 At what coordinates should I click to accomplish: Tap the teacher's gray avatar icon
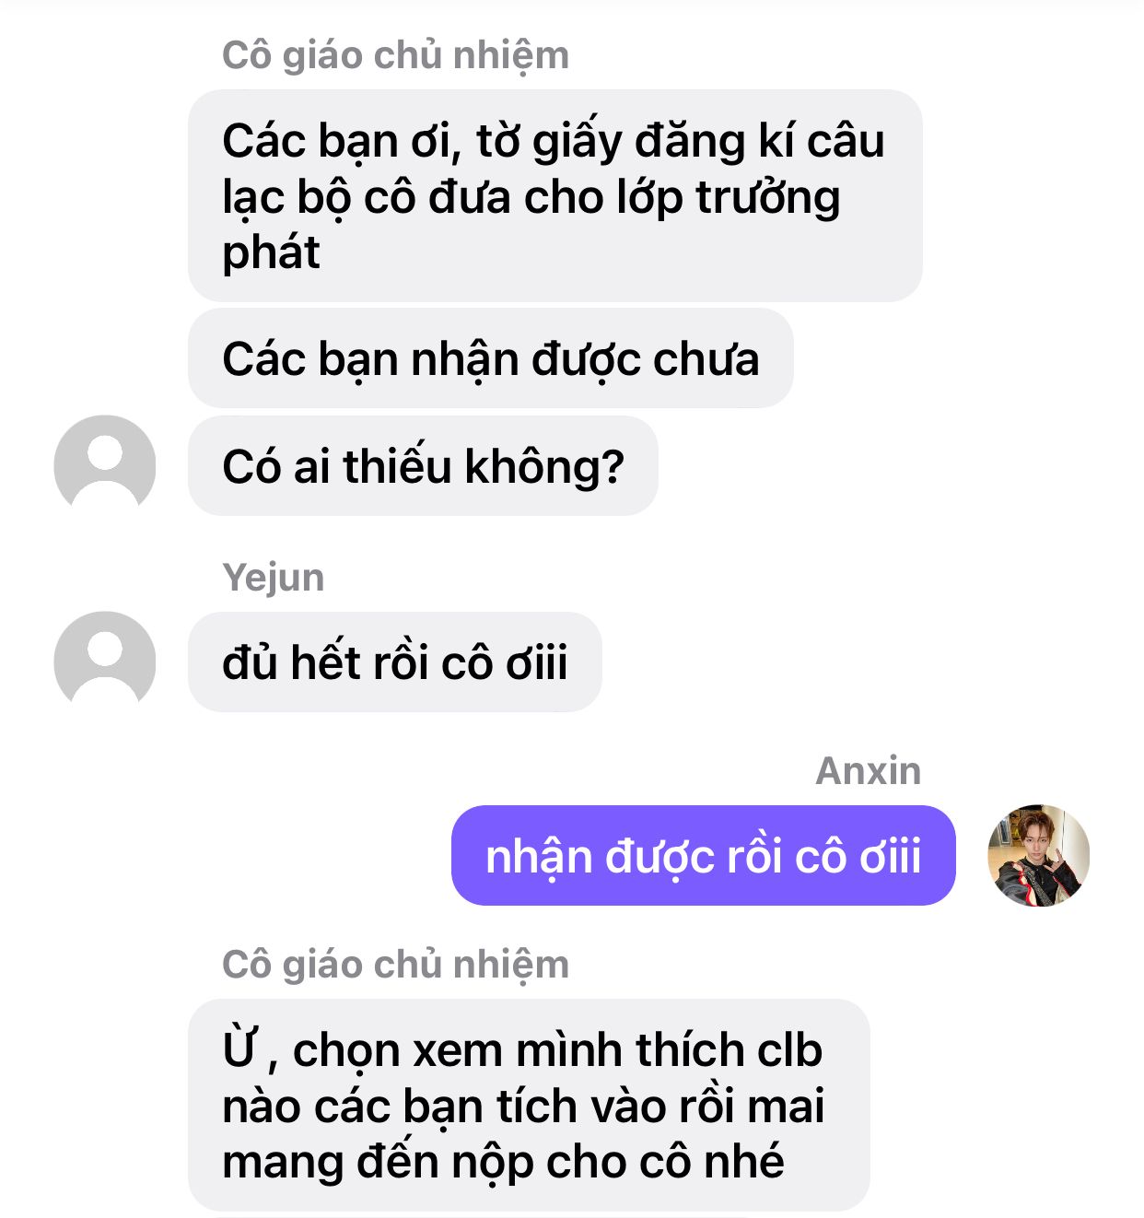tap(105, 465)
